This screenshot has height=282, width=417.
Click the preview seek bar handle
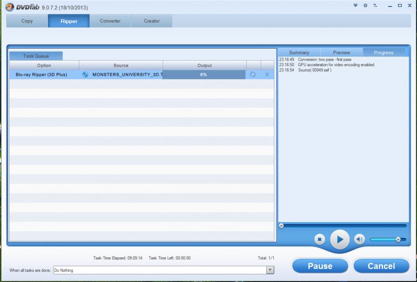tap(281, 226)
